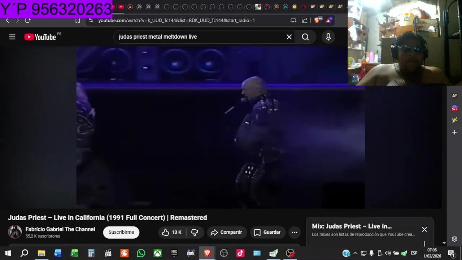This screenshot has height=260, width=462.
Task: Run search with magnifier button
Action: (x=305, y=37)
